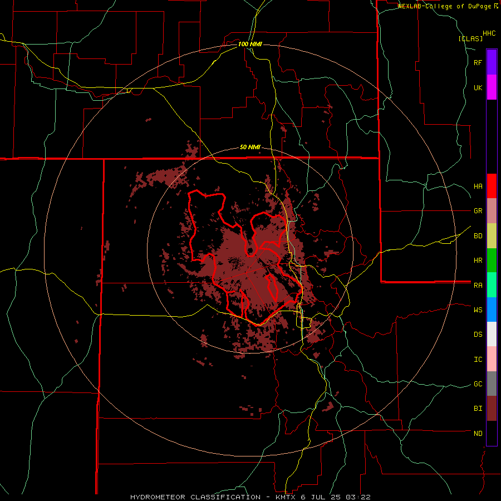Click the HA red legend swatch

pyautogui.click(x=492, y=186)
